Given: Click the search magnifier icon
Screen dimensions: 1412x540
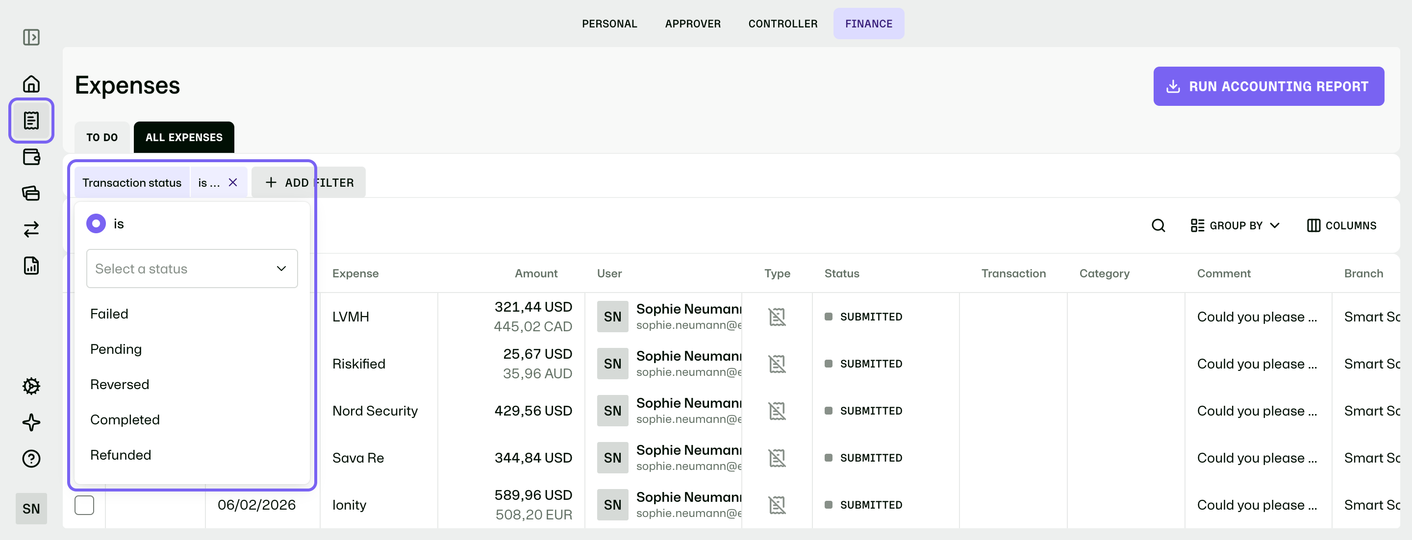Looking at the screenshot, I should [x=1158, y=225].
